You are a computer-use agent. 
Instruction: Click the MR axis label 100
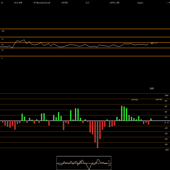coord(166,96)
